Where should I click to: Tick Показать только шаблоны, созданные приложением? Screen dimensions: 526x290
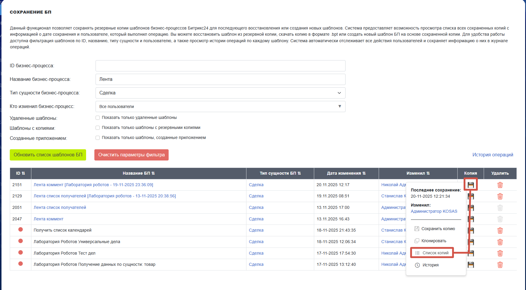98,138
